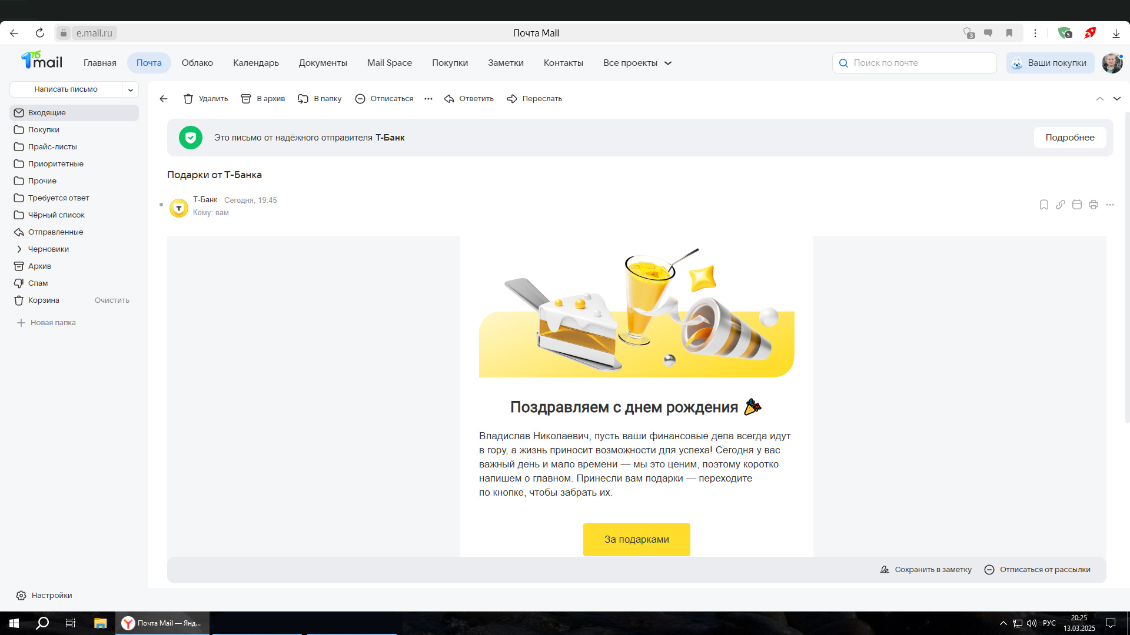Archive the letter with В архив
Screen dimensions: 1130x635
(x=262, y=99)
